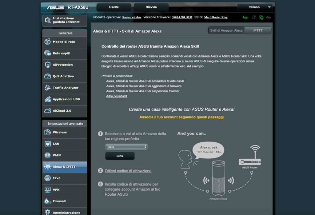The image size is (315, 215).
Task: Select the Skill di Amazon Alexa tab
Action: pos(226,30)
